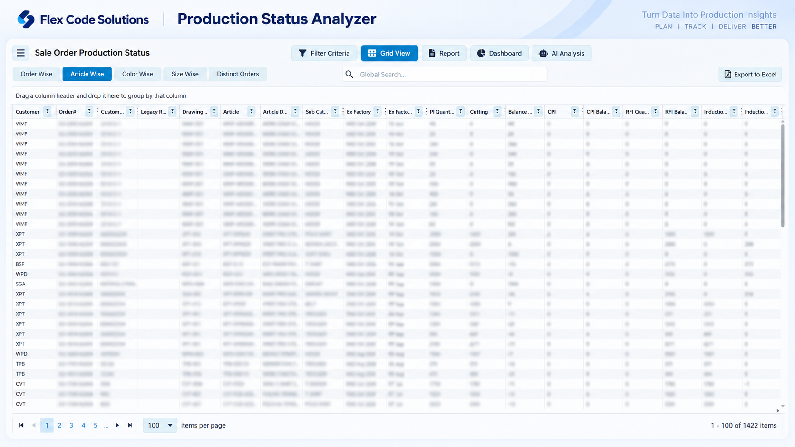
Task: Sort by the Cutting column header
Action: pyautogui.click(x=479, y=112)
